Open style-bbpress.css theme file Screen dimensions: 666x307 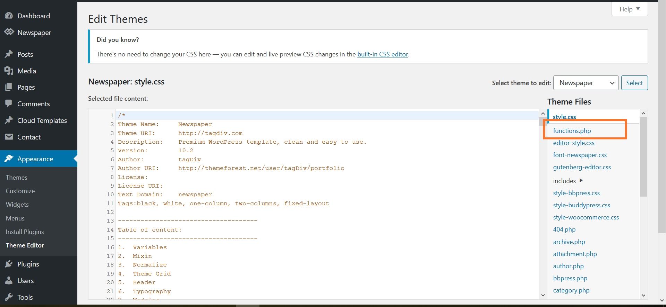coord(576,193)
